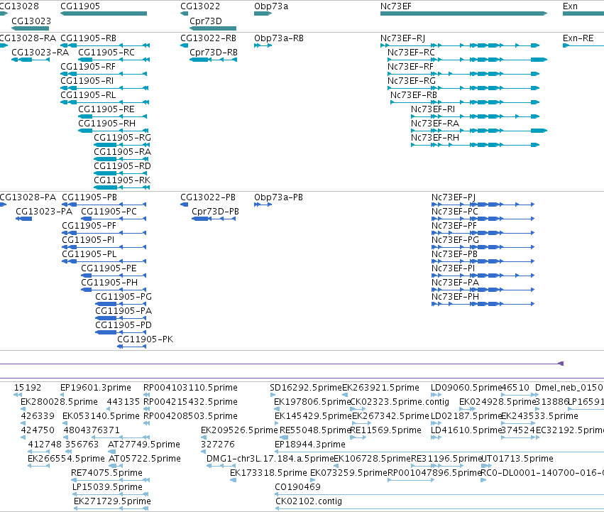Select protein CG11905-PB
The height and width of the screenshot is (512, 604).
104,205
